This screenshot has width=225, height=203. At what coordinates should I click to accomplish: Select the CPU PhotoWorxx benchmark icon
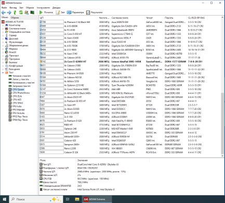pyautogui.click(x=10, y=93)
